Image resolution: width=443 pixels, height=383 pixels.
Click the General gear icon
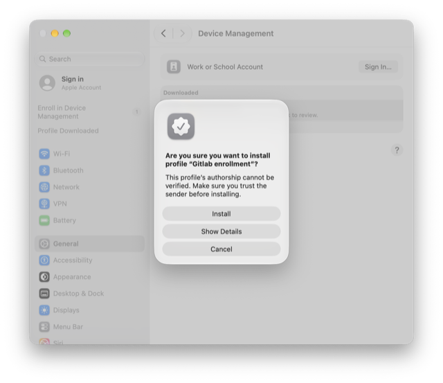pos(44,244)
